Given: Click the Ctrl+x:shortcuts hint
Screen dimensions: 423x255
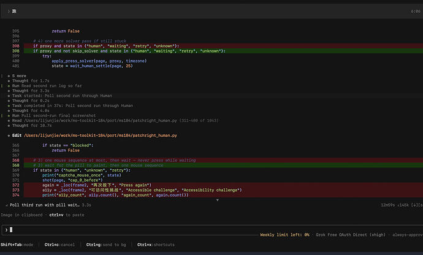Looking at the screenshot, I should pos(156,245).
